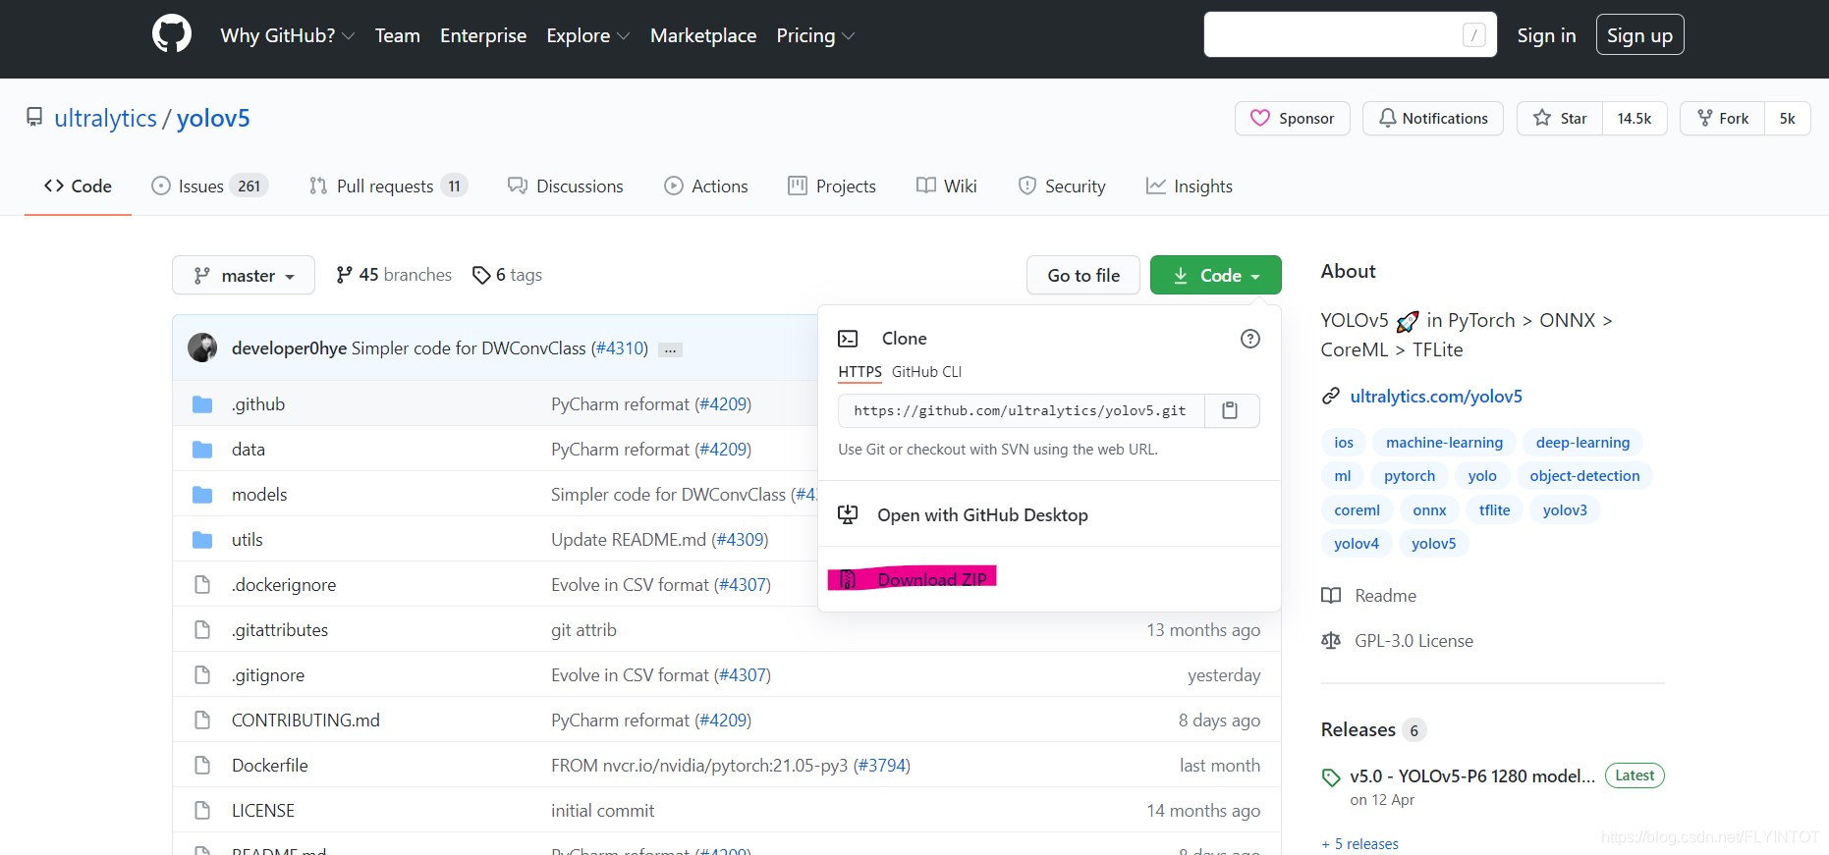Copy the clone URL with clipboard icon
The width and height of the screenshot is (1829, 855).
coord(1230,410)
